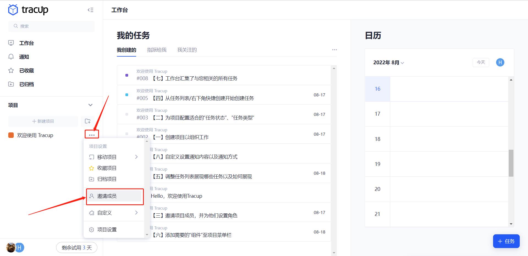Click the star icon beside 已收藏
Viewport: 528px width, 256px height.
pyautogui.click(x=11, y=70)
